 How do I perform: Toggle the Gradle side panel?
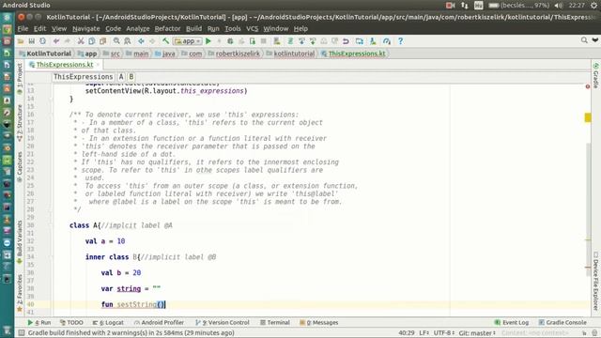pos(595,75)
